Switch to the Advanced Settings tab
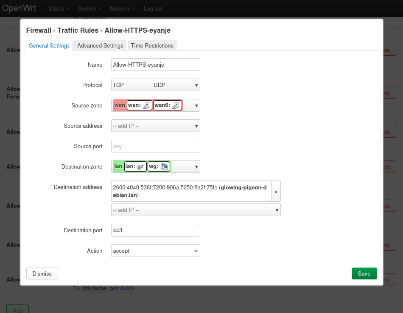 (x=100, y=45)
